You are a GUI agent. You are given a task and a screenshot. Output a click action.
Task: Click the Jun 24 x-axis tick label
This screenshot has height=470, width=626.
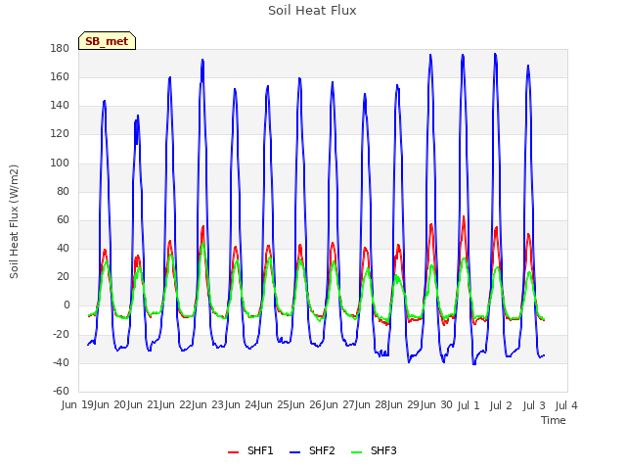click(242, 404)
